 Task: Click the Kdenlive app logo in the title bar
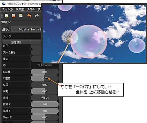coord(4,4)
